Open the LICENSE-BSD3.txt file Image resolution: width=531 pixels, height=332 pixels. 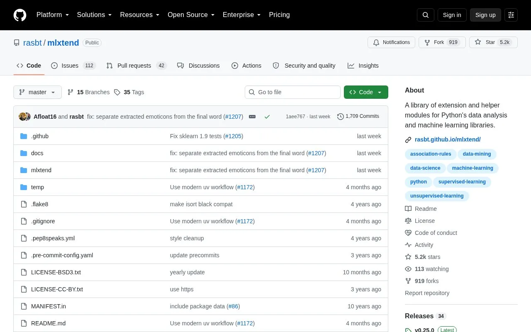[x=56, y=272]
